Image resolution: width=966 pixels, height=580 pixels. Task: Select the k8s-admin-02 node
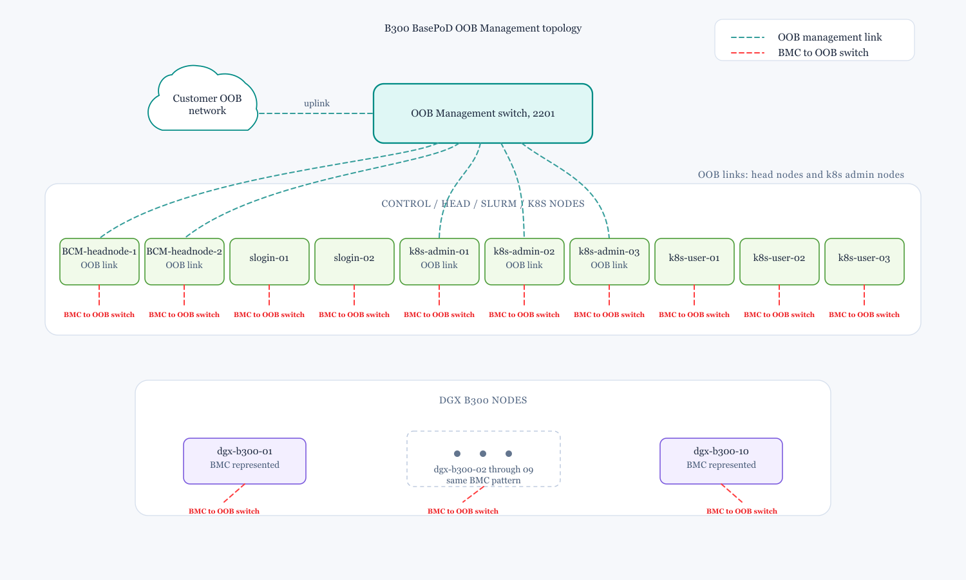[524, 262]
